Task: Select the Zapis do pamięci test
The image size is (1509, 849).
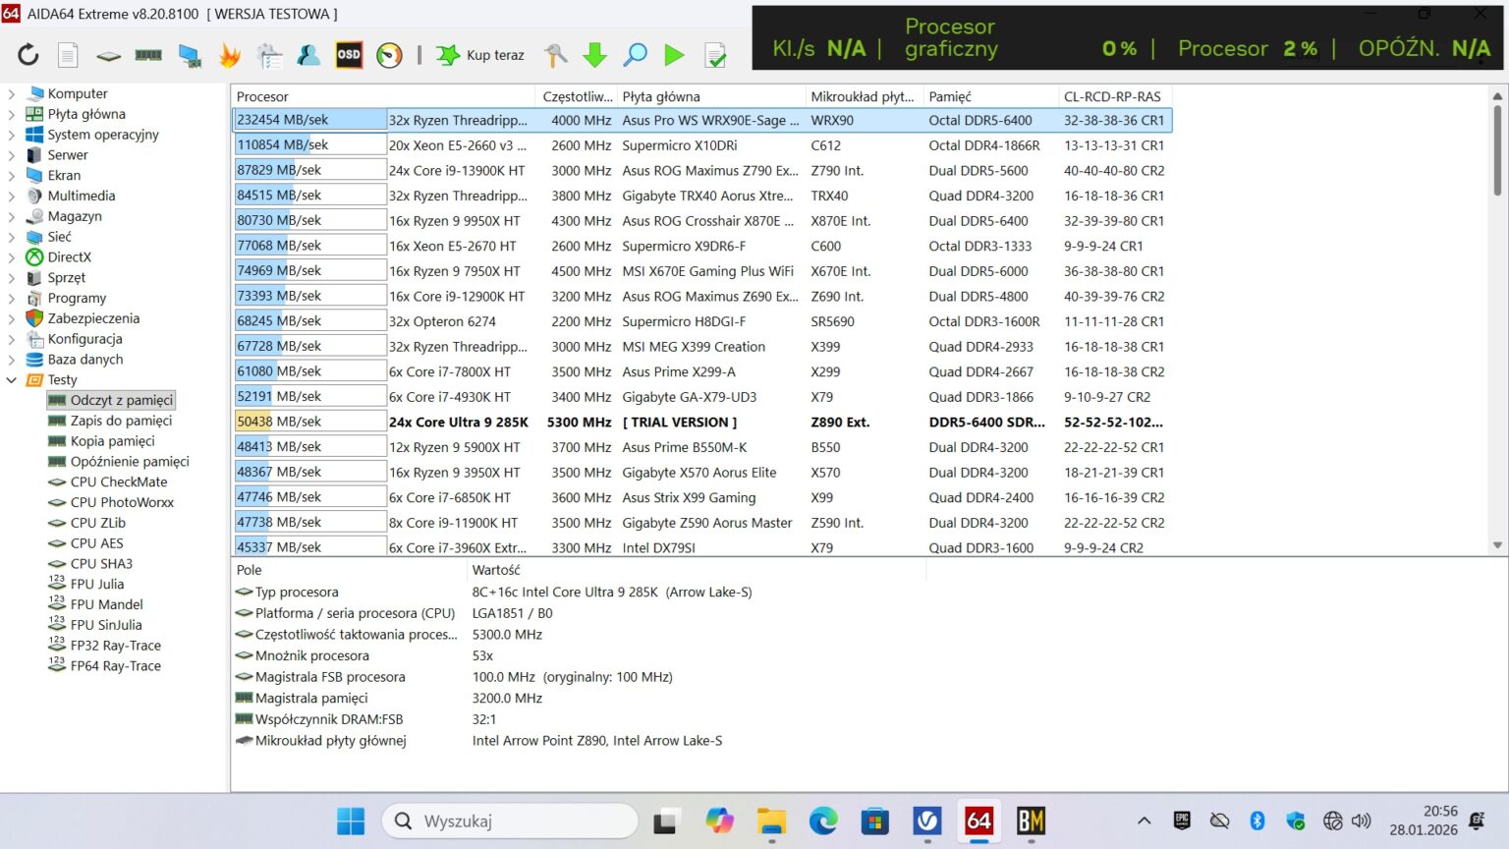Action: [120, 421]
